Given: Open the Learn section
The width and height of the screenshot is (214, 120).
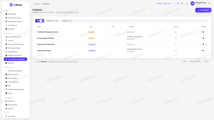Looking at the screenshot, I should click(10, 93).
